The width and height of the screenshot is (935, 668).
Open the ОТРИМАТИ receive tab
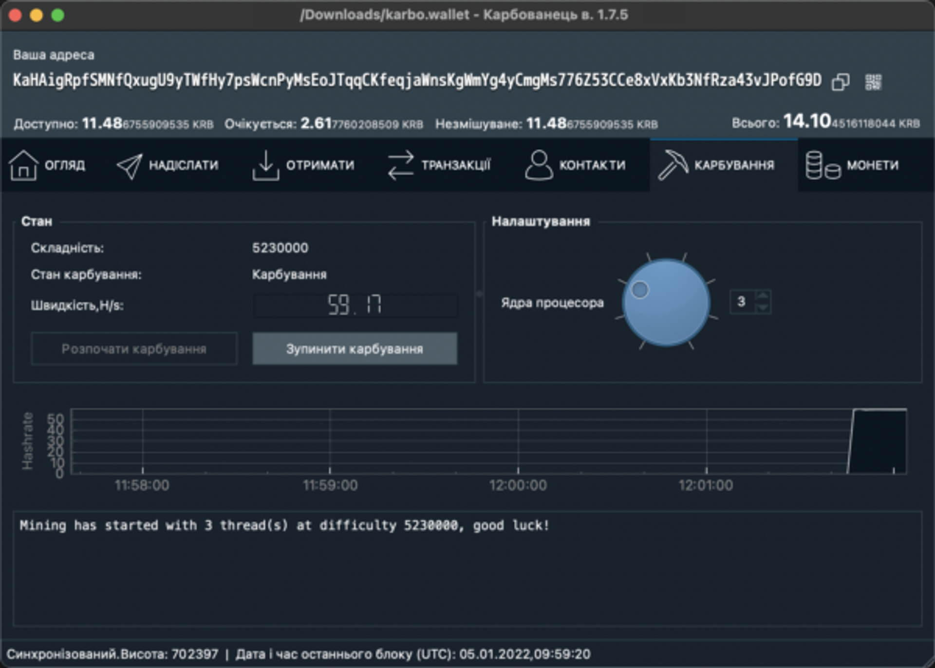303,165
